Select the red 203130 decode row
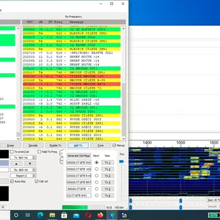 71,76
